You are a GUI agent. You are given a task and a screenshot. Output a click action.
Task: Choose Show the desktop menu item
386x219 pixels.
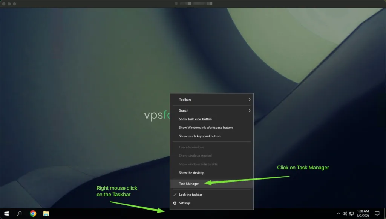(191, 173)
